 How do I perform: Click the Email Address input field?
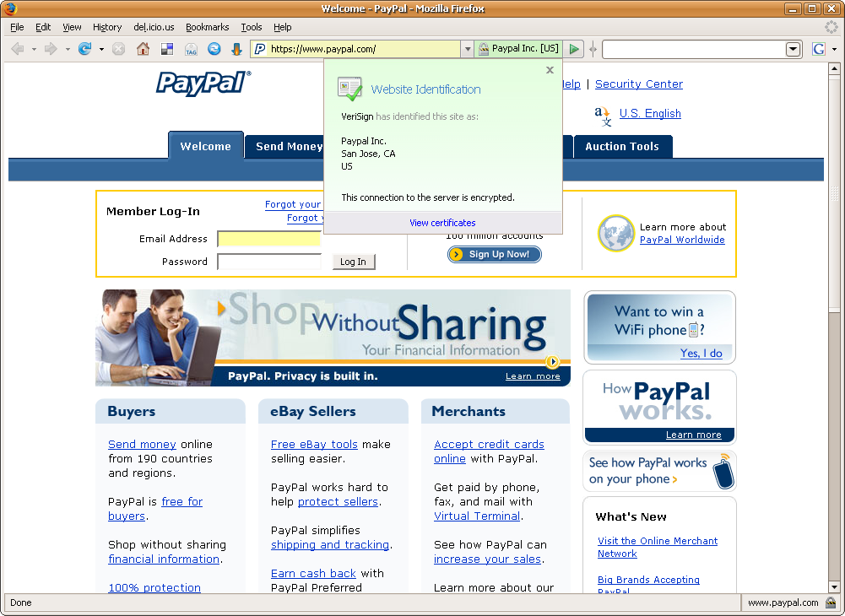click(x=269, y=239)
